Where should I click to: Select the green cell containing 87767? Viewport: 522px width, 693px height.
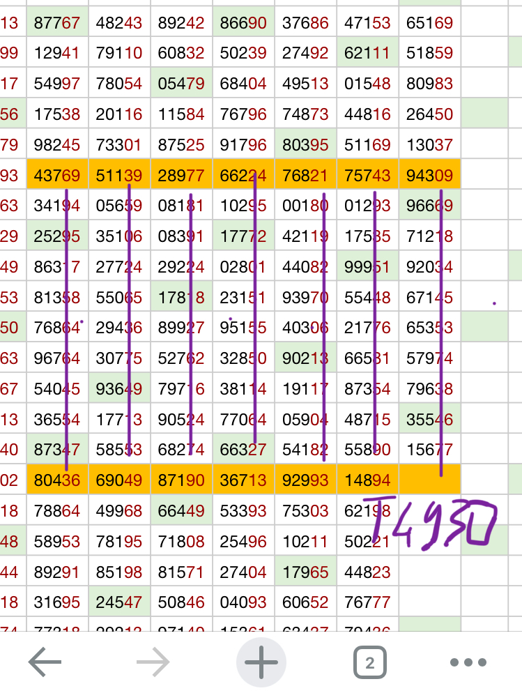(57, 24)
